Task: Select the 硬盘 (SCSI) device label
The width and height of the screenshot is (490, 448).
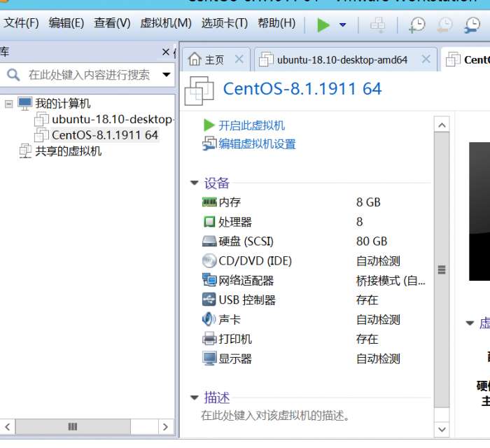Action: (246, 241)
